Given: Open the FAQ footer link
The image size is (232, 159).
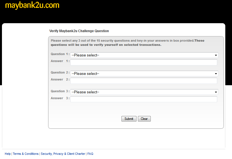Looking at the screenshot, I should 90,154.
